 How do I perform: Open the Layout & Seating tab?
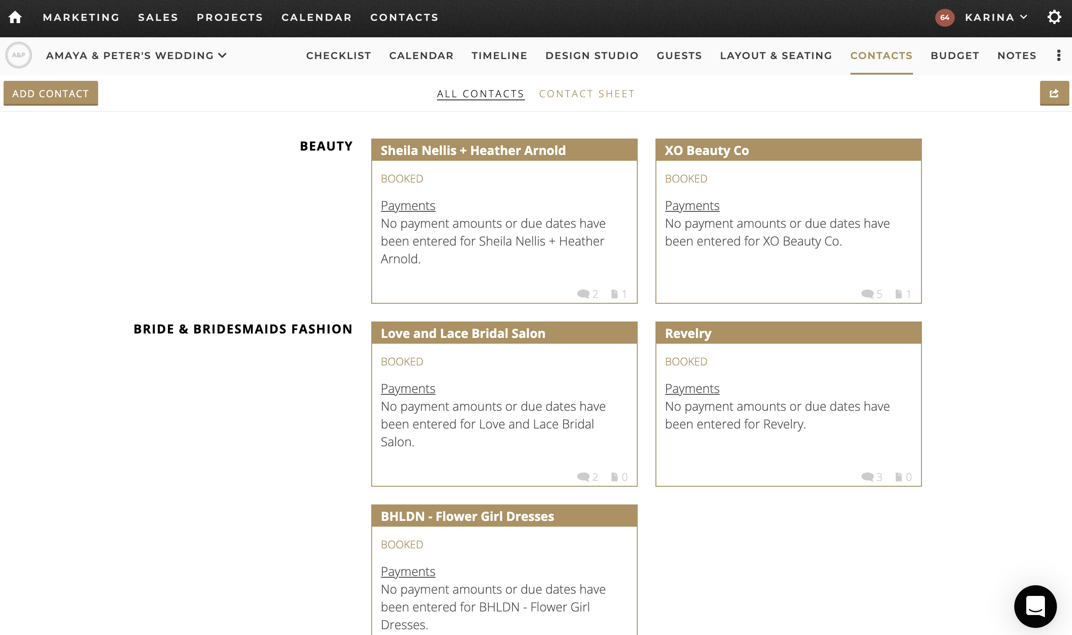tap(776, 56)
